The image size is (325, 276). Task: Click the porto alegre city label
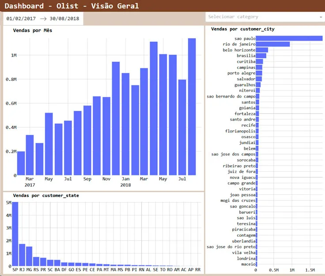click(x=241, y=73)
